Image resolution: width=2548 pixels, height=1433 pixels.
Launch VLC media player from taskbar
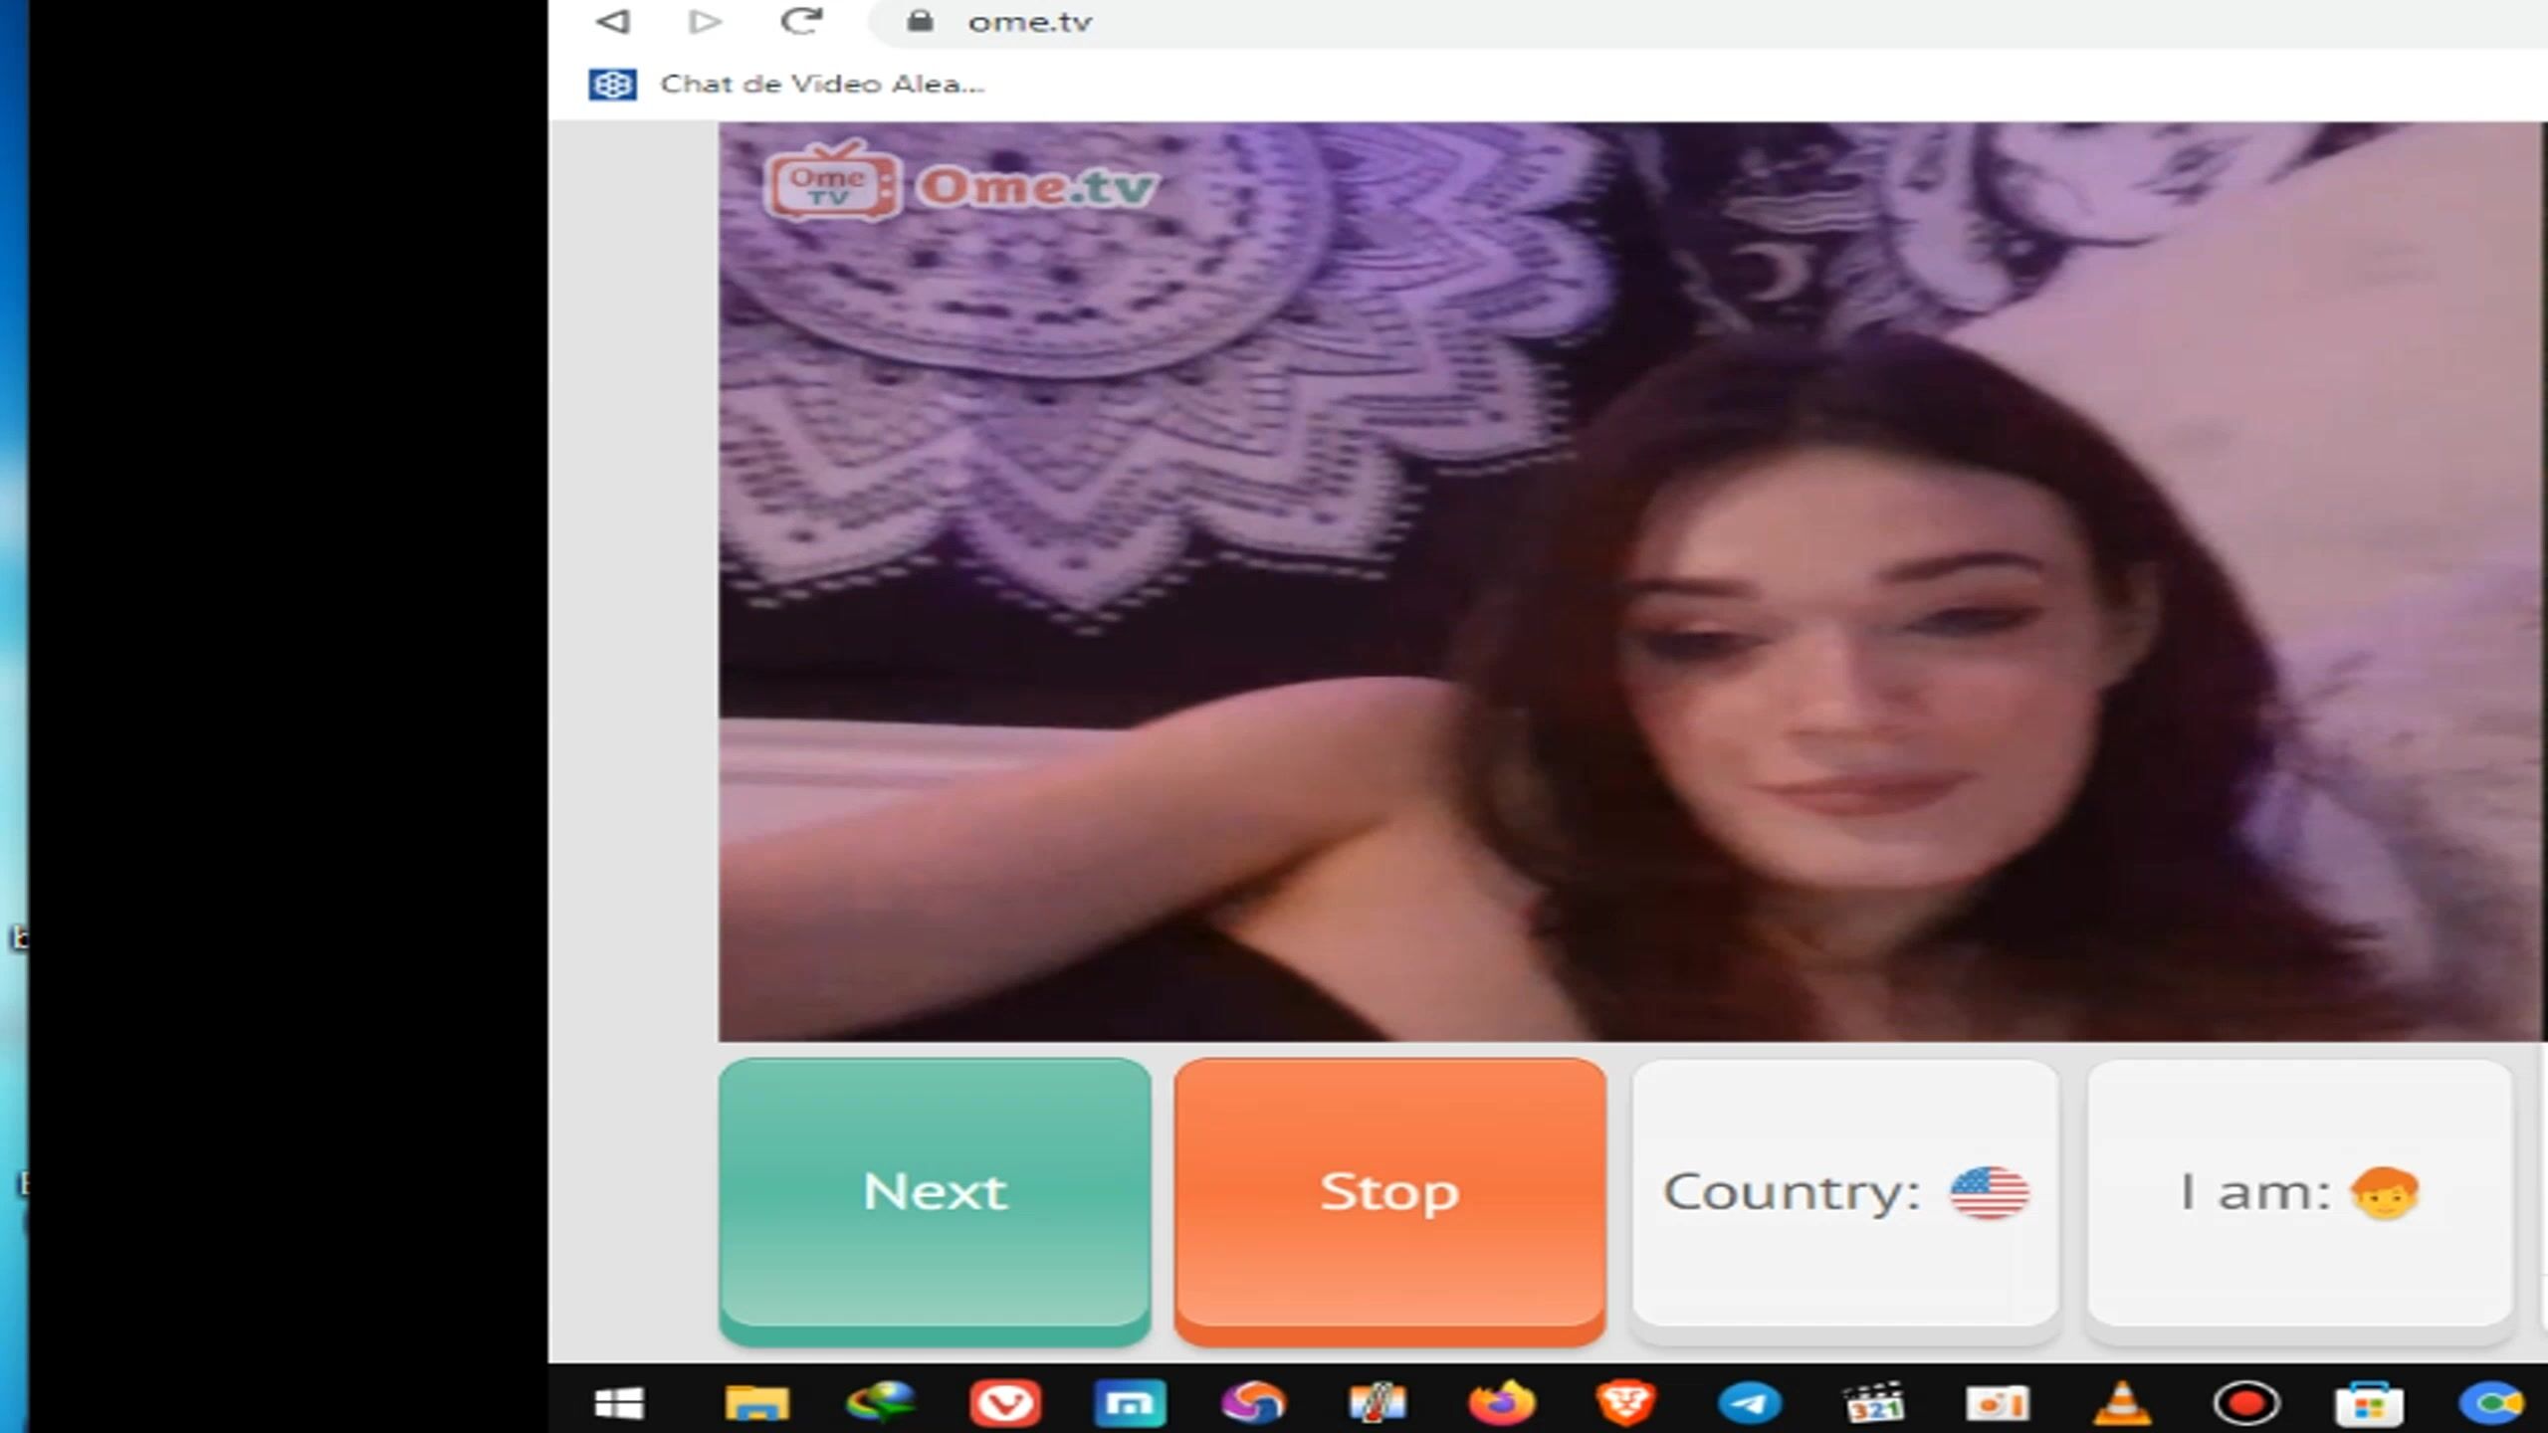click(x=2122, y=1404)
